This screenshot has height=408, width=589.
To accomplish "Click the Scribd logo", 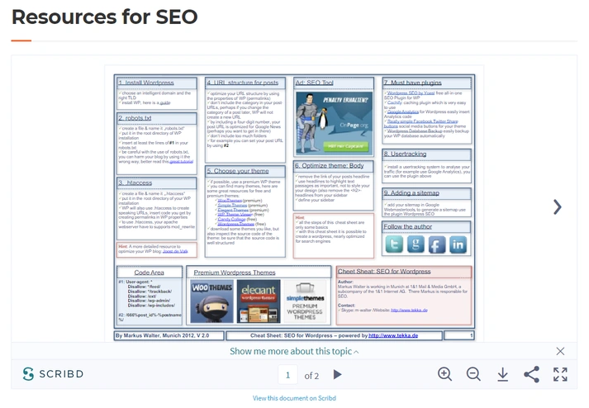I will tap(52, 374).
